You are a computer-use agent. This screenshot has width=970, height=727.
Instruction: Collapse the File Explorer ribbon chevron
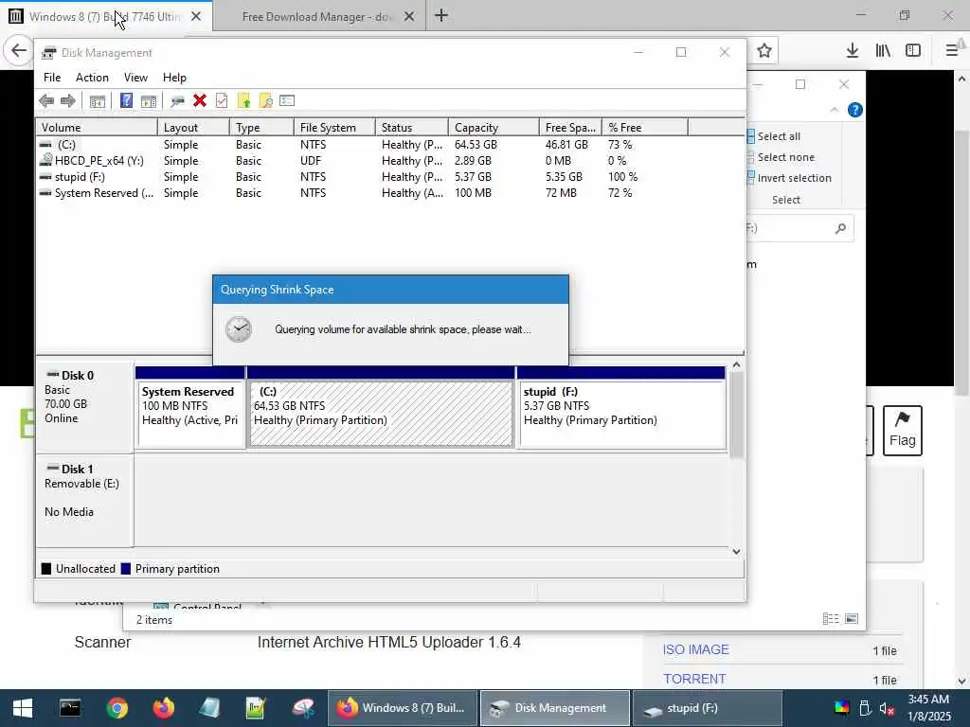[x=834, y=110]
